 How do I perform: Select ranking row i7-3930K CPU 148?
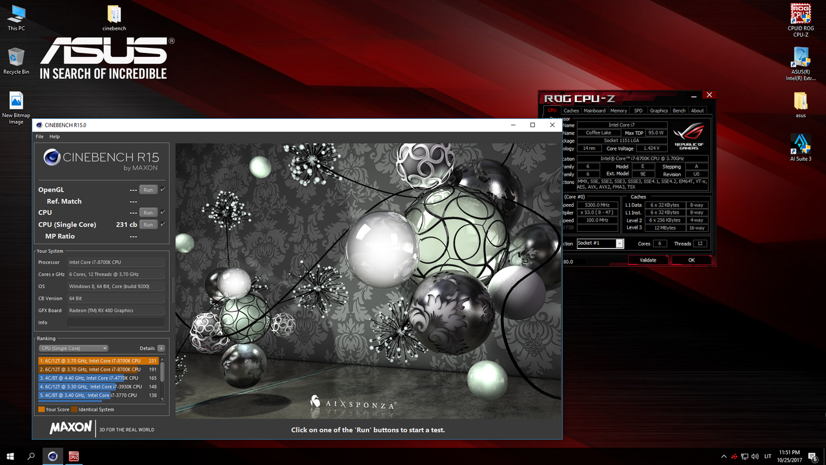[98, 386]
